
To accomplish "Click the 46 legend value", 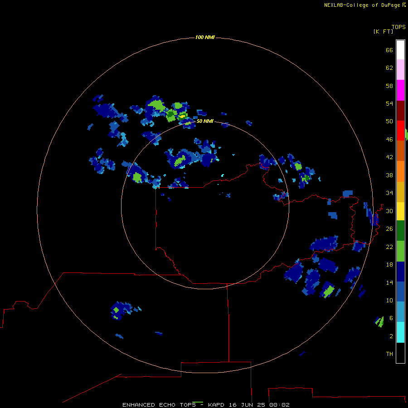I will pyautogui.click(x=389, y=140).
